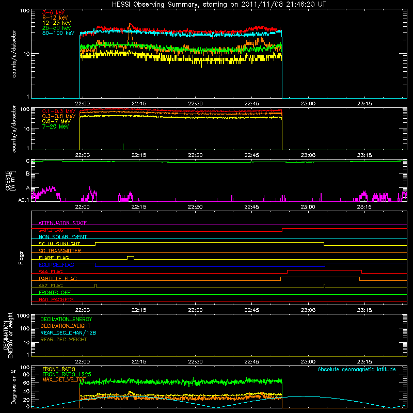Click the top panel counts/s/detector axis title
The image size is (413, 413).
(14, 54)
